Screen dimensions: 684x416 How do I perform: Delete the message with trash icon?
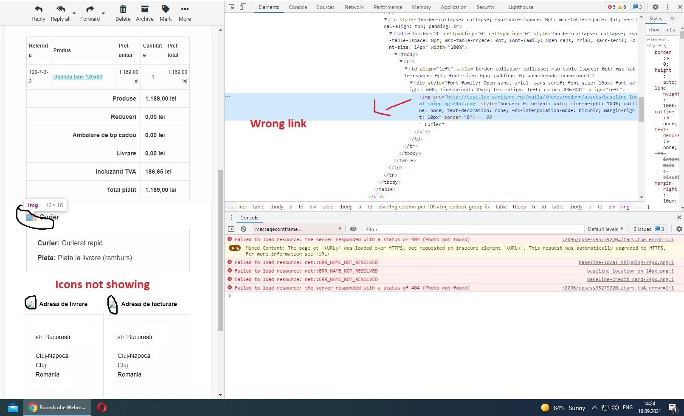[123, 9]
